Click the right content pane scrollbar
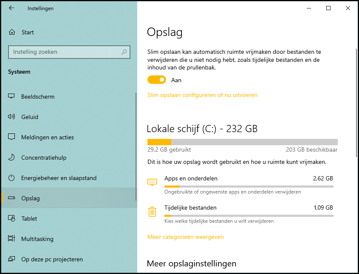359x274 pixels. click(356, 103)
